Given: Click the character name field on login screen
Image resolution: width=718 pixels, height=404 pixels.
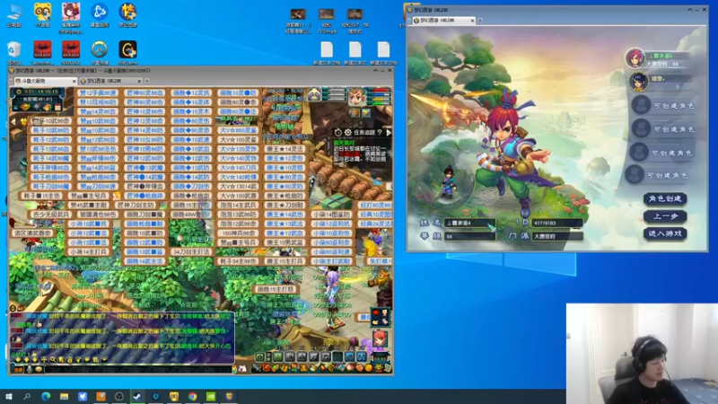Looking at the screenshot, I should coord(468,223).
